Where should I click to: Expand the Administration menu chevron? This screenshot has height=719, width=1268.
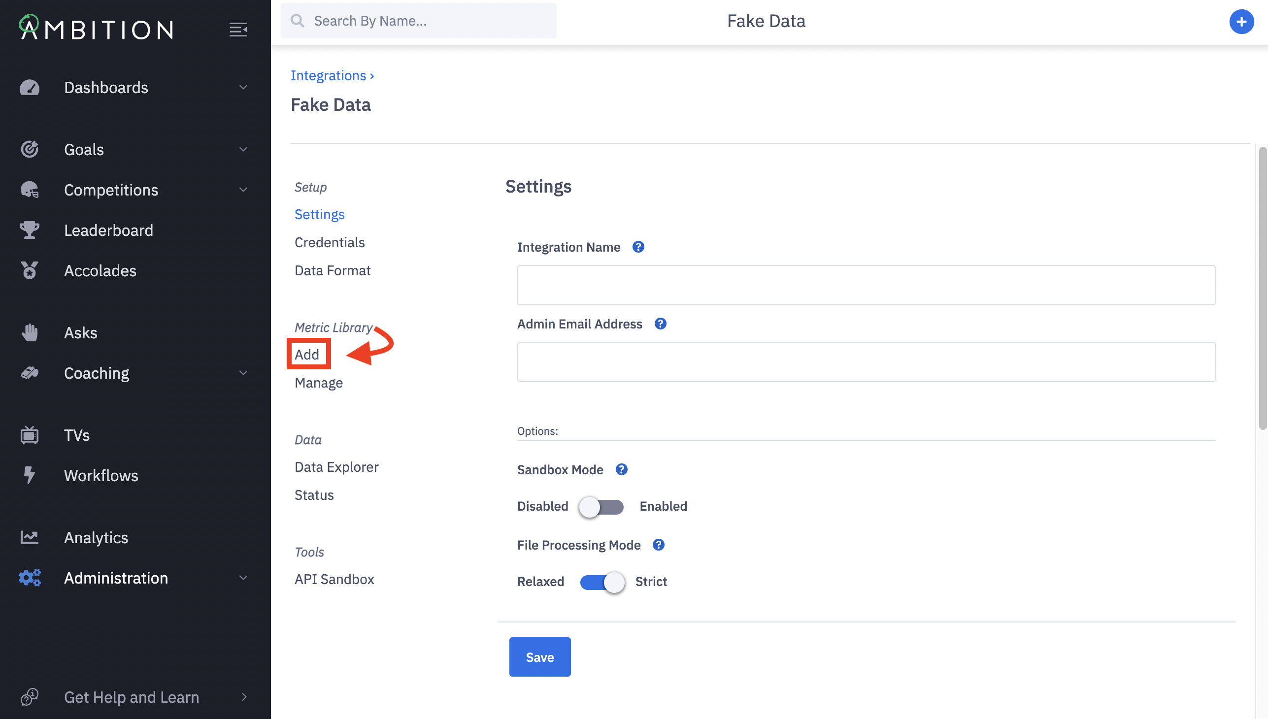pyautogui.click(x=243, y=578)
